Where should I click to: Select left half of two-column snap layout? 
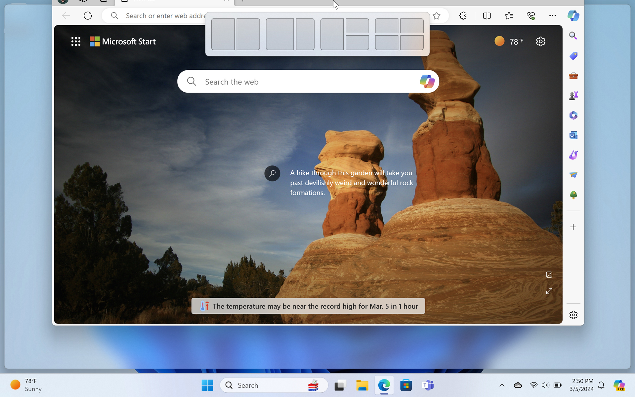click(x=223, y=34)
